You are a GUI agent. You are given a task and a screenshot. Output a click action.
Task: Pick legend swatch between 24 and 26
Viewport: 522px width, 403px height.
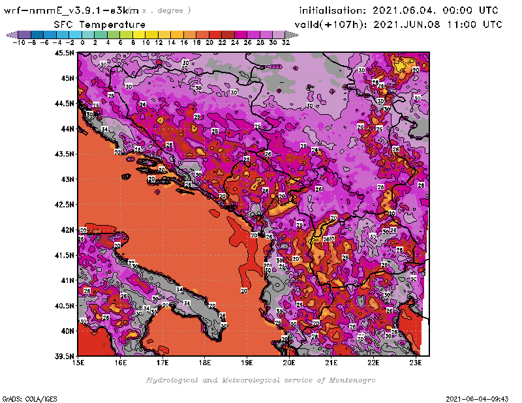click(241, 35)
